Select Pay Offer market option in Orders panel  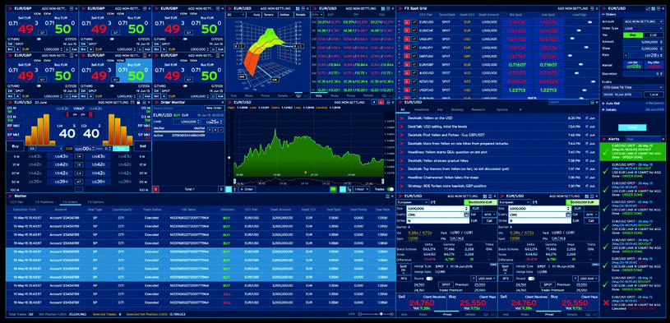[654, 64]
